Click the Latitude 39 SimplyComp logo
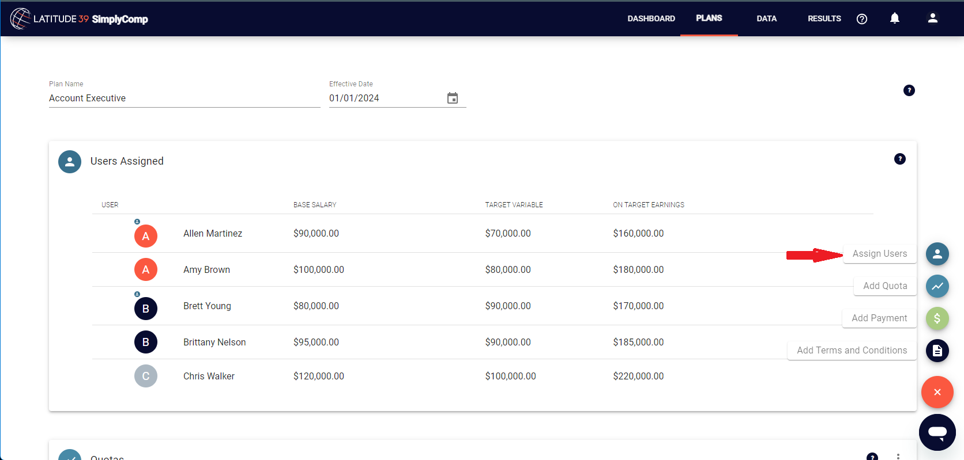 [79, 19]
